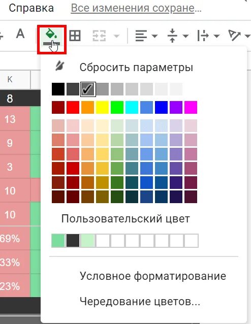The height and width of the screenshot is (324, 251).
Task: Expand the horizontal align dropdown arrow
Action: [x=154, y=36]
